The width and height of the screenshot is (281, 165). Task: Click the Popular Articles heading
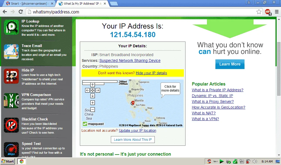(x=209, y=84)
